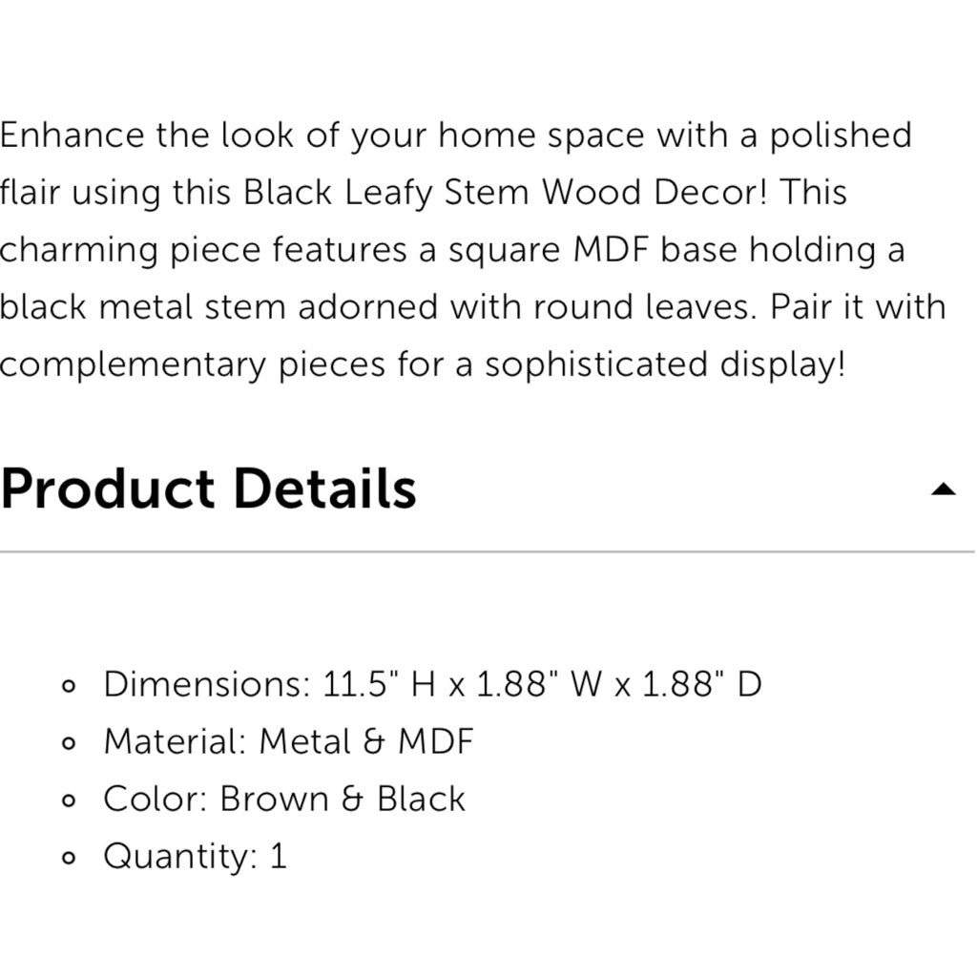Image resolution: width=977 pixels, height=977 pixels.
Task: Click the first line of the description text
Action: click(456, 135)
